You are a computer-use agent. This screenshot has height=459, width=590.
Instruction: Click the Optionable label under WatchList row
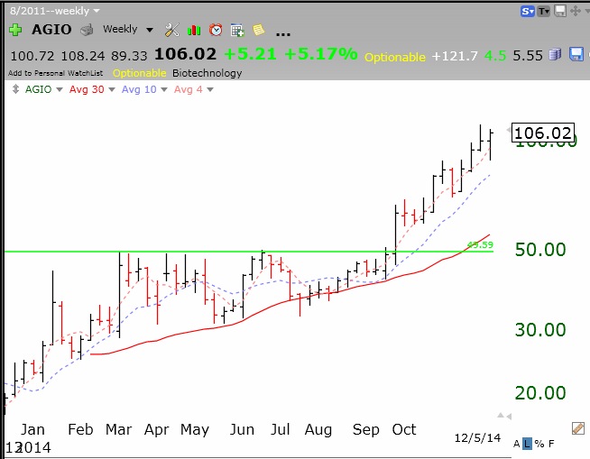(x=139, y=73)
